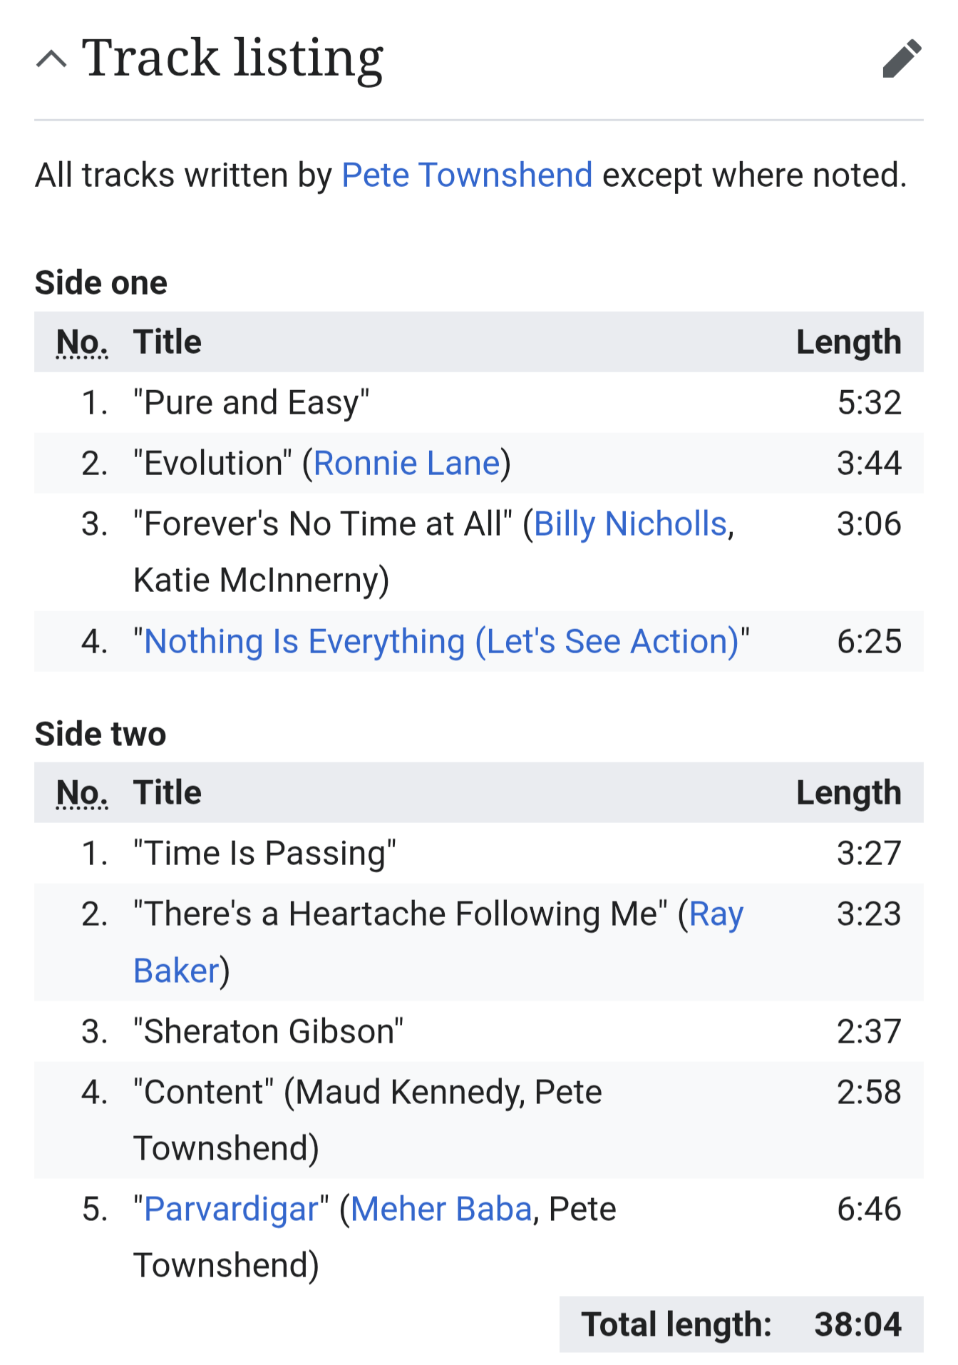This screenshot has height=1365, width=958.
Task: Open the Billy Nicholls link
Action: click(630, 524)
